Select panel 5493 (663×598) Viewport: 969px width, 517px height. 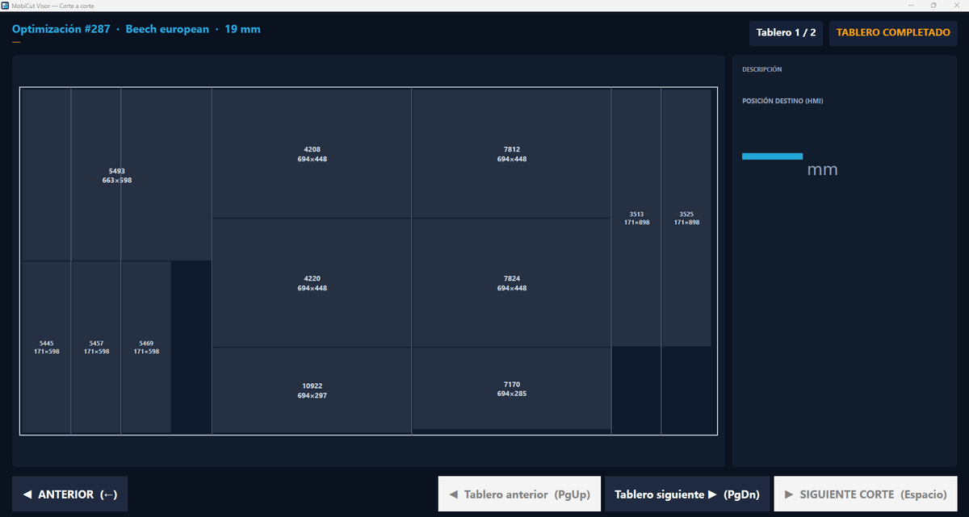coord(116,175)
